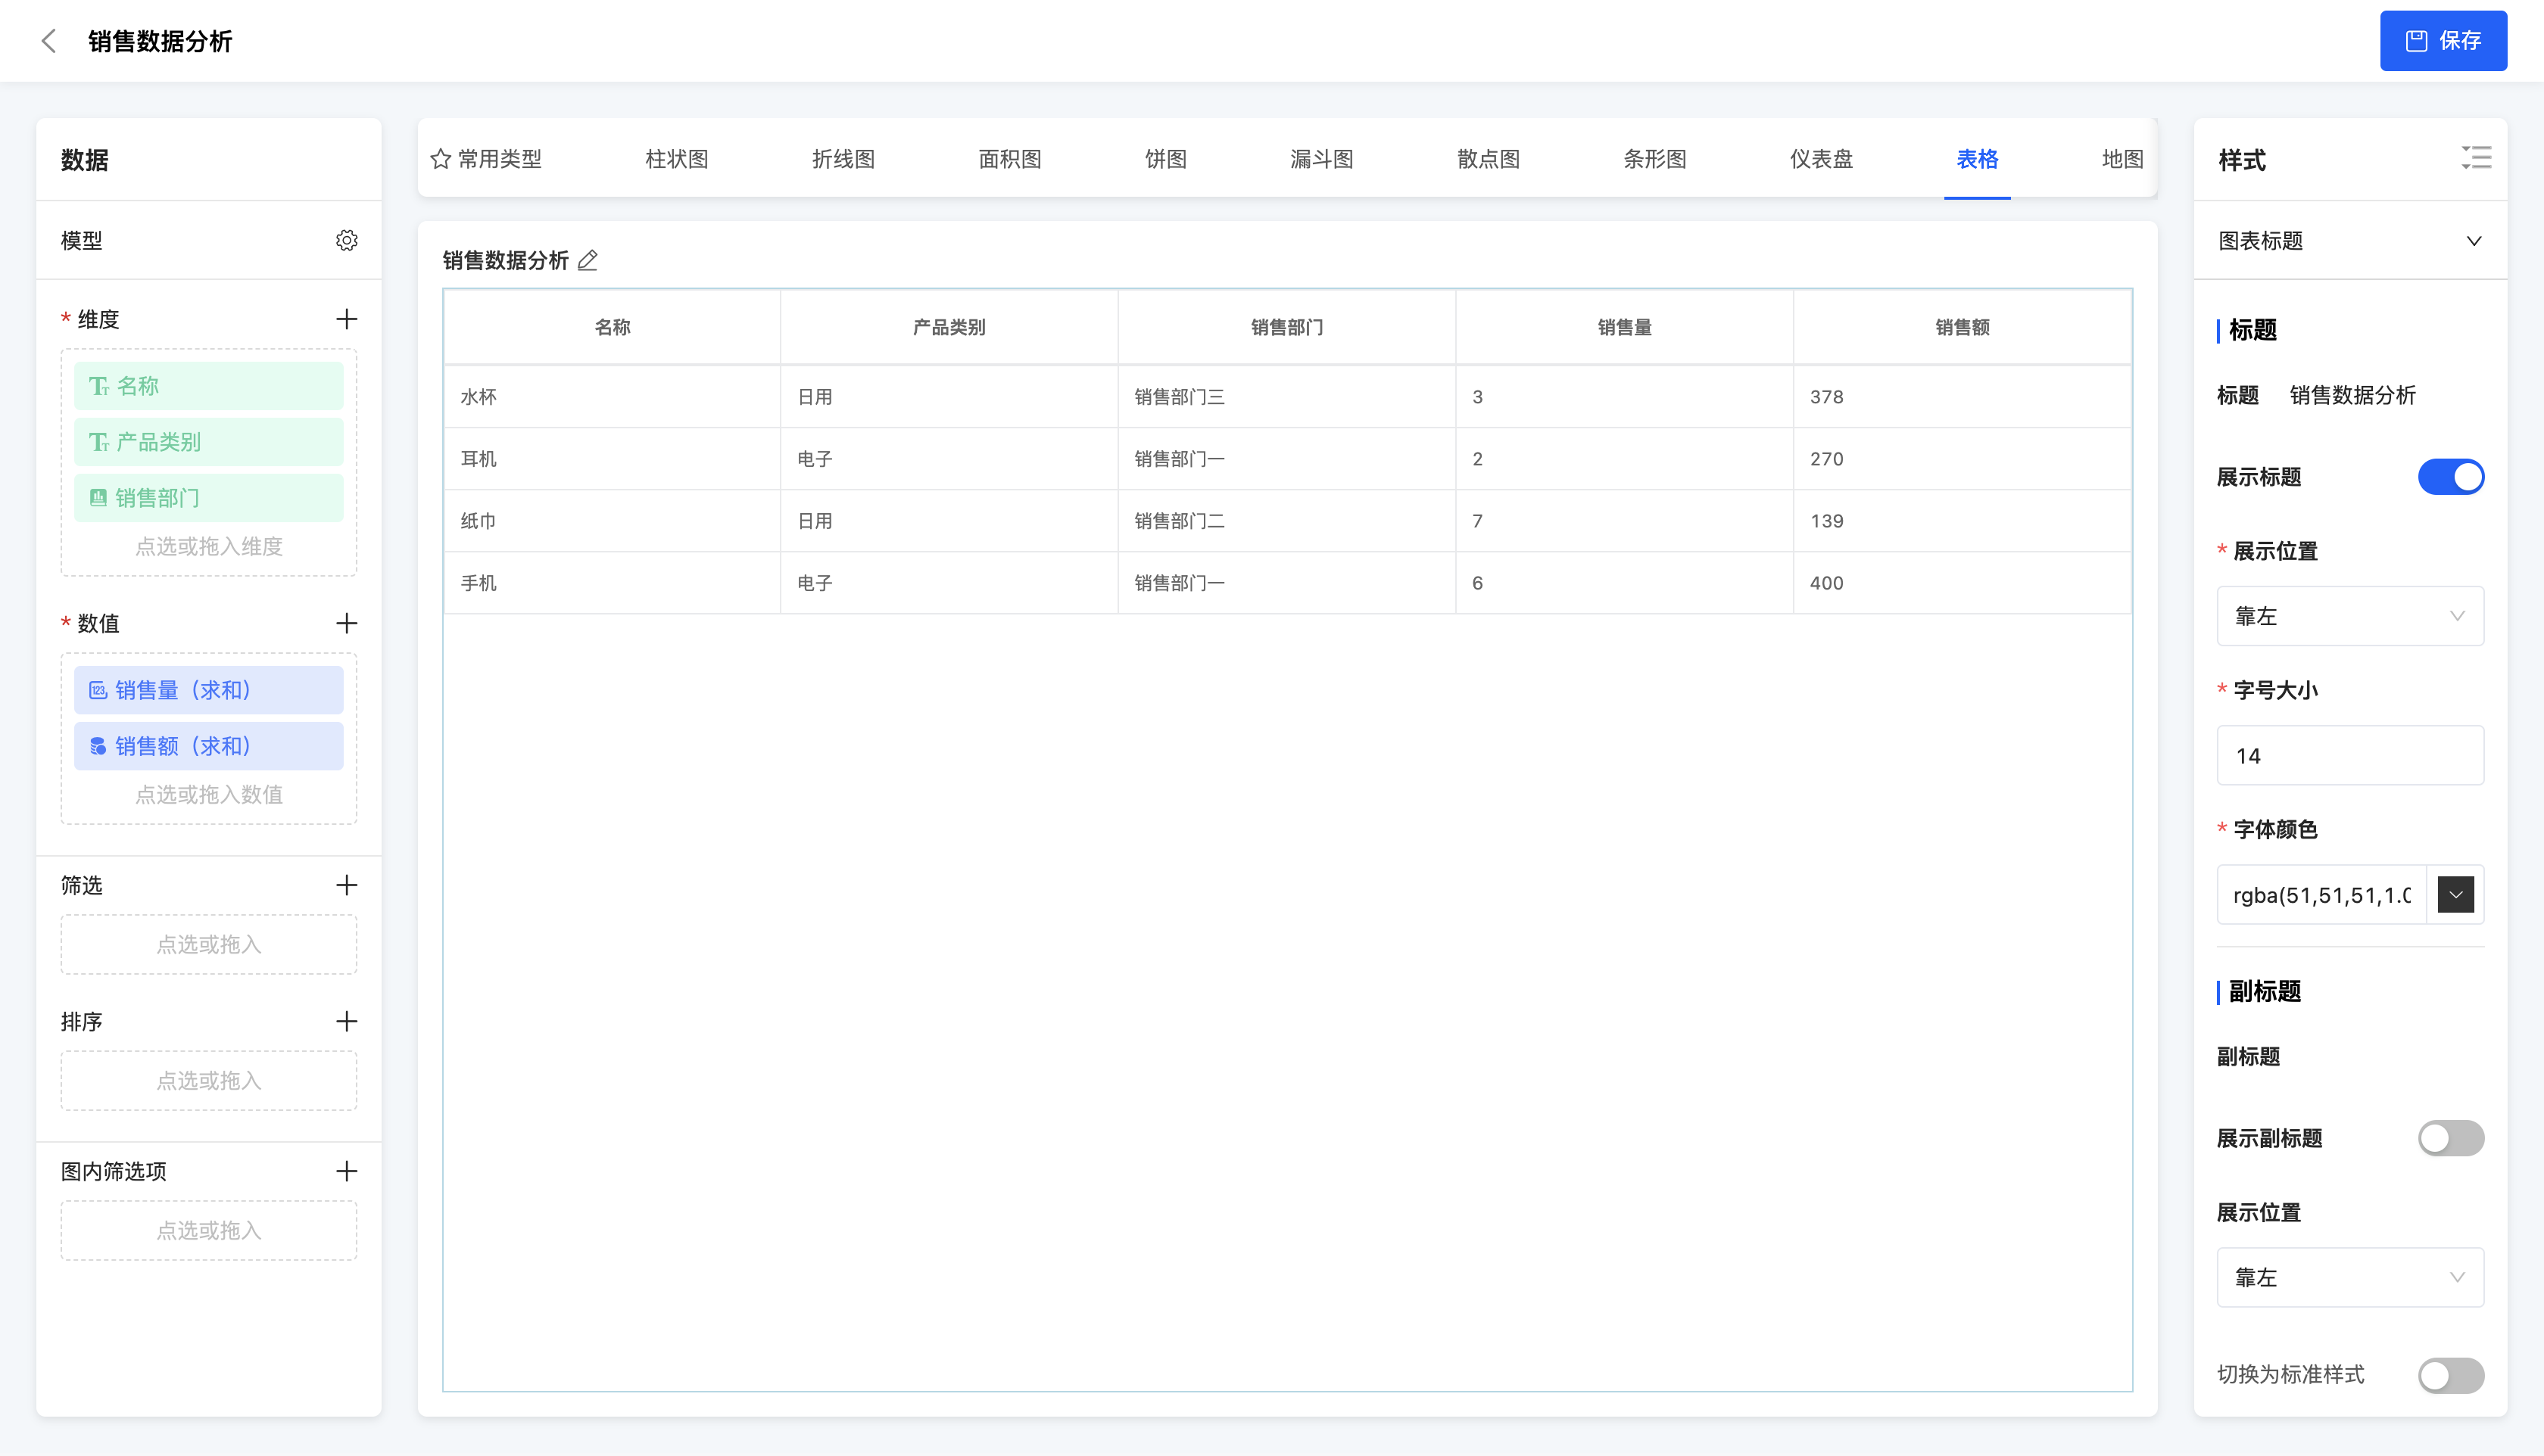Edit chart title with pencil icon
The height and width of the screenshot is (1456, 2544).
pos(588,261)
